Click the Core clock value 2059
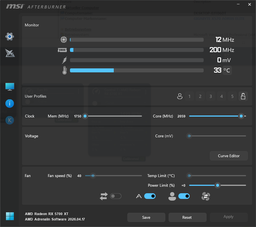256x227 pixels. point(181,116)
